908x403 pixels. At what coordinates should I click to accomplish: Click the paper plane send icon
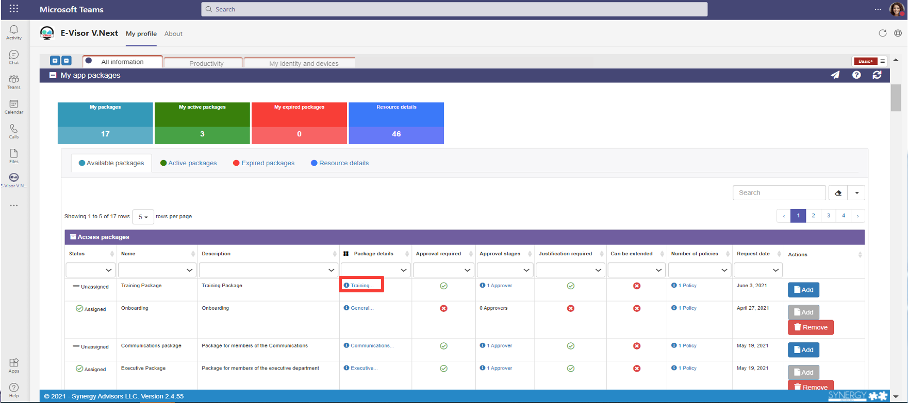835,75
